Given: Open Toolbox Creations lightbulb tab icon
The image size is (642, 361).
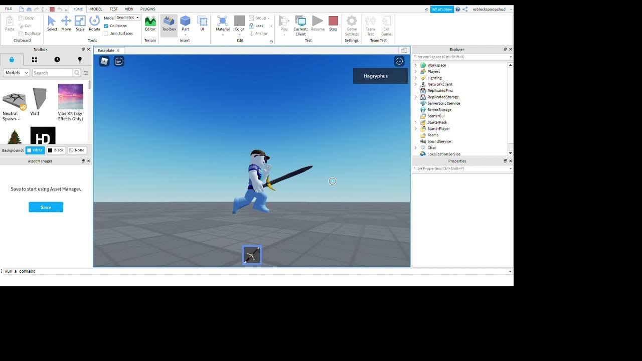Looking at the screenshot, I should tap(80, 60).
